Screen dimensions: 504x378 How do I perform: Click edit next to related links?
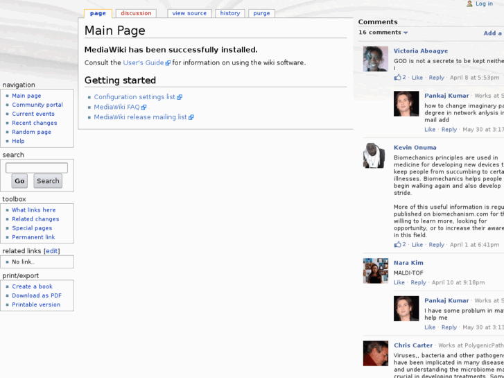pyautogui.click(x=52, y=251)
